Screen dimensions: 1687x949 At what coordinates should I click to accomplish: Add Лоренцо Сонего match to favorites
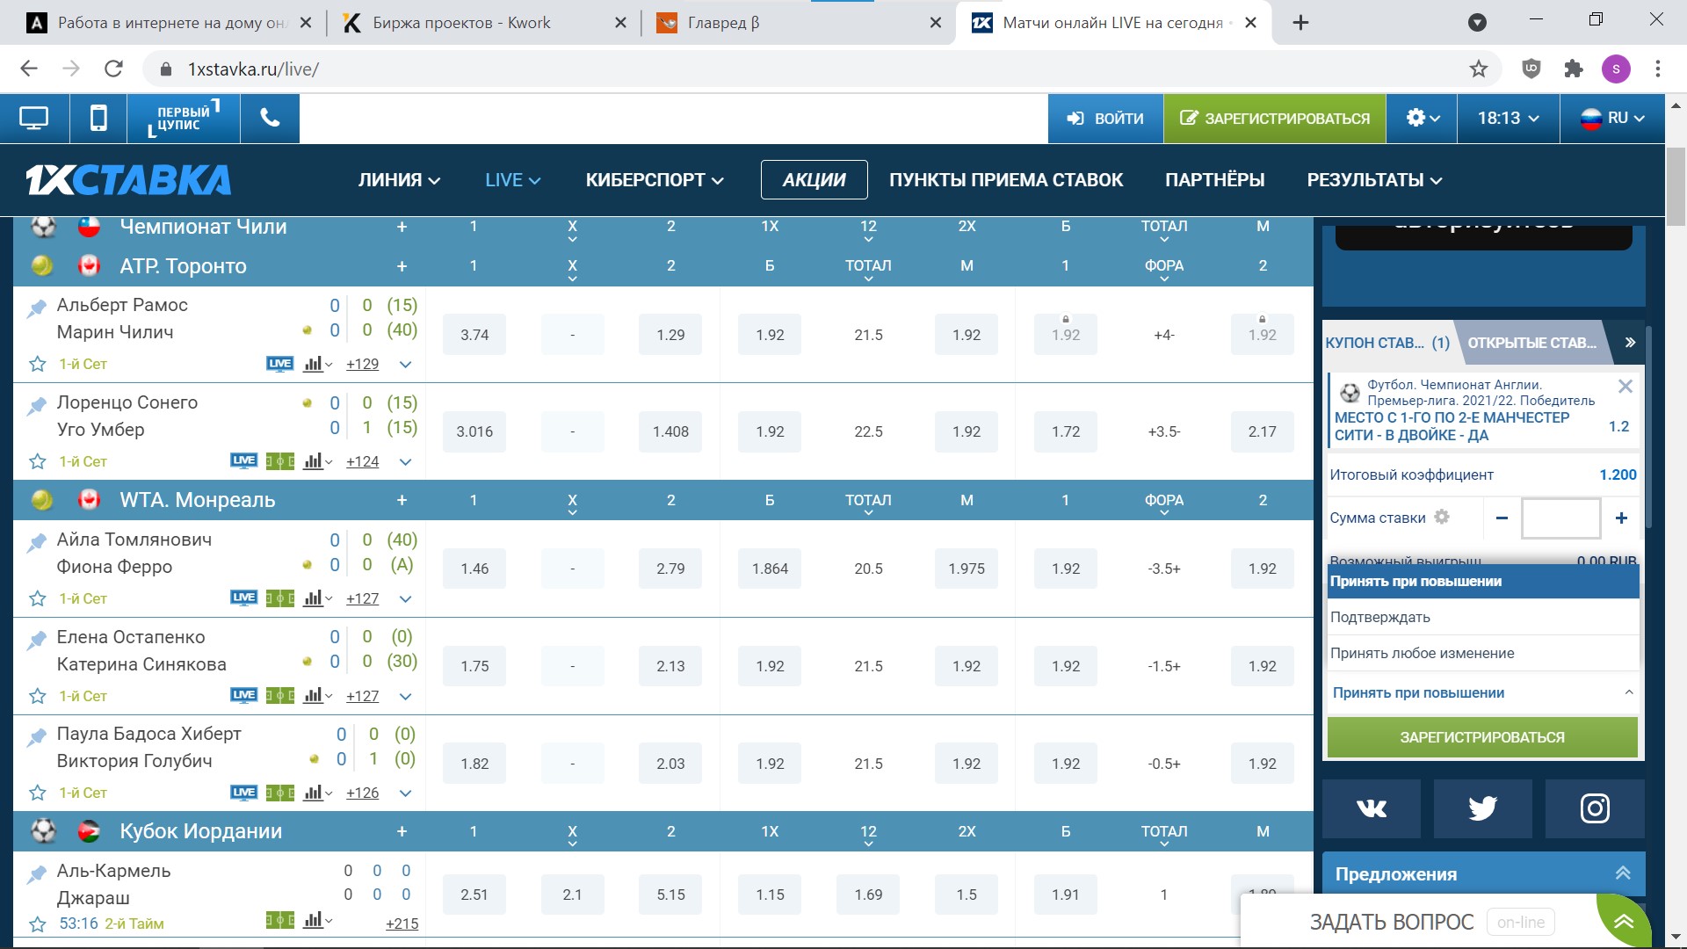point(37,461)
